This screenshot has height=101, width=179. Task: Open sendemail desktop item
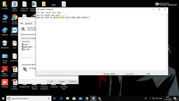pyautogui.click(x=54, y=86)
